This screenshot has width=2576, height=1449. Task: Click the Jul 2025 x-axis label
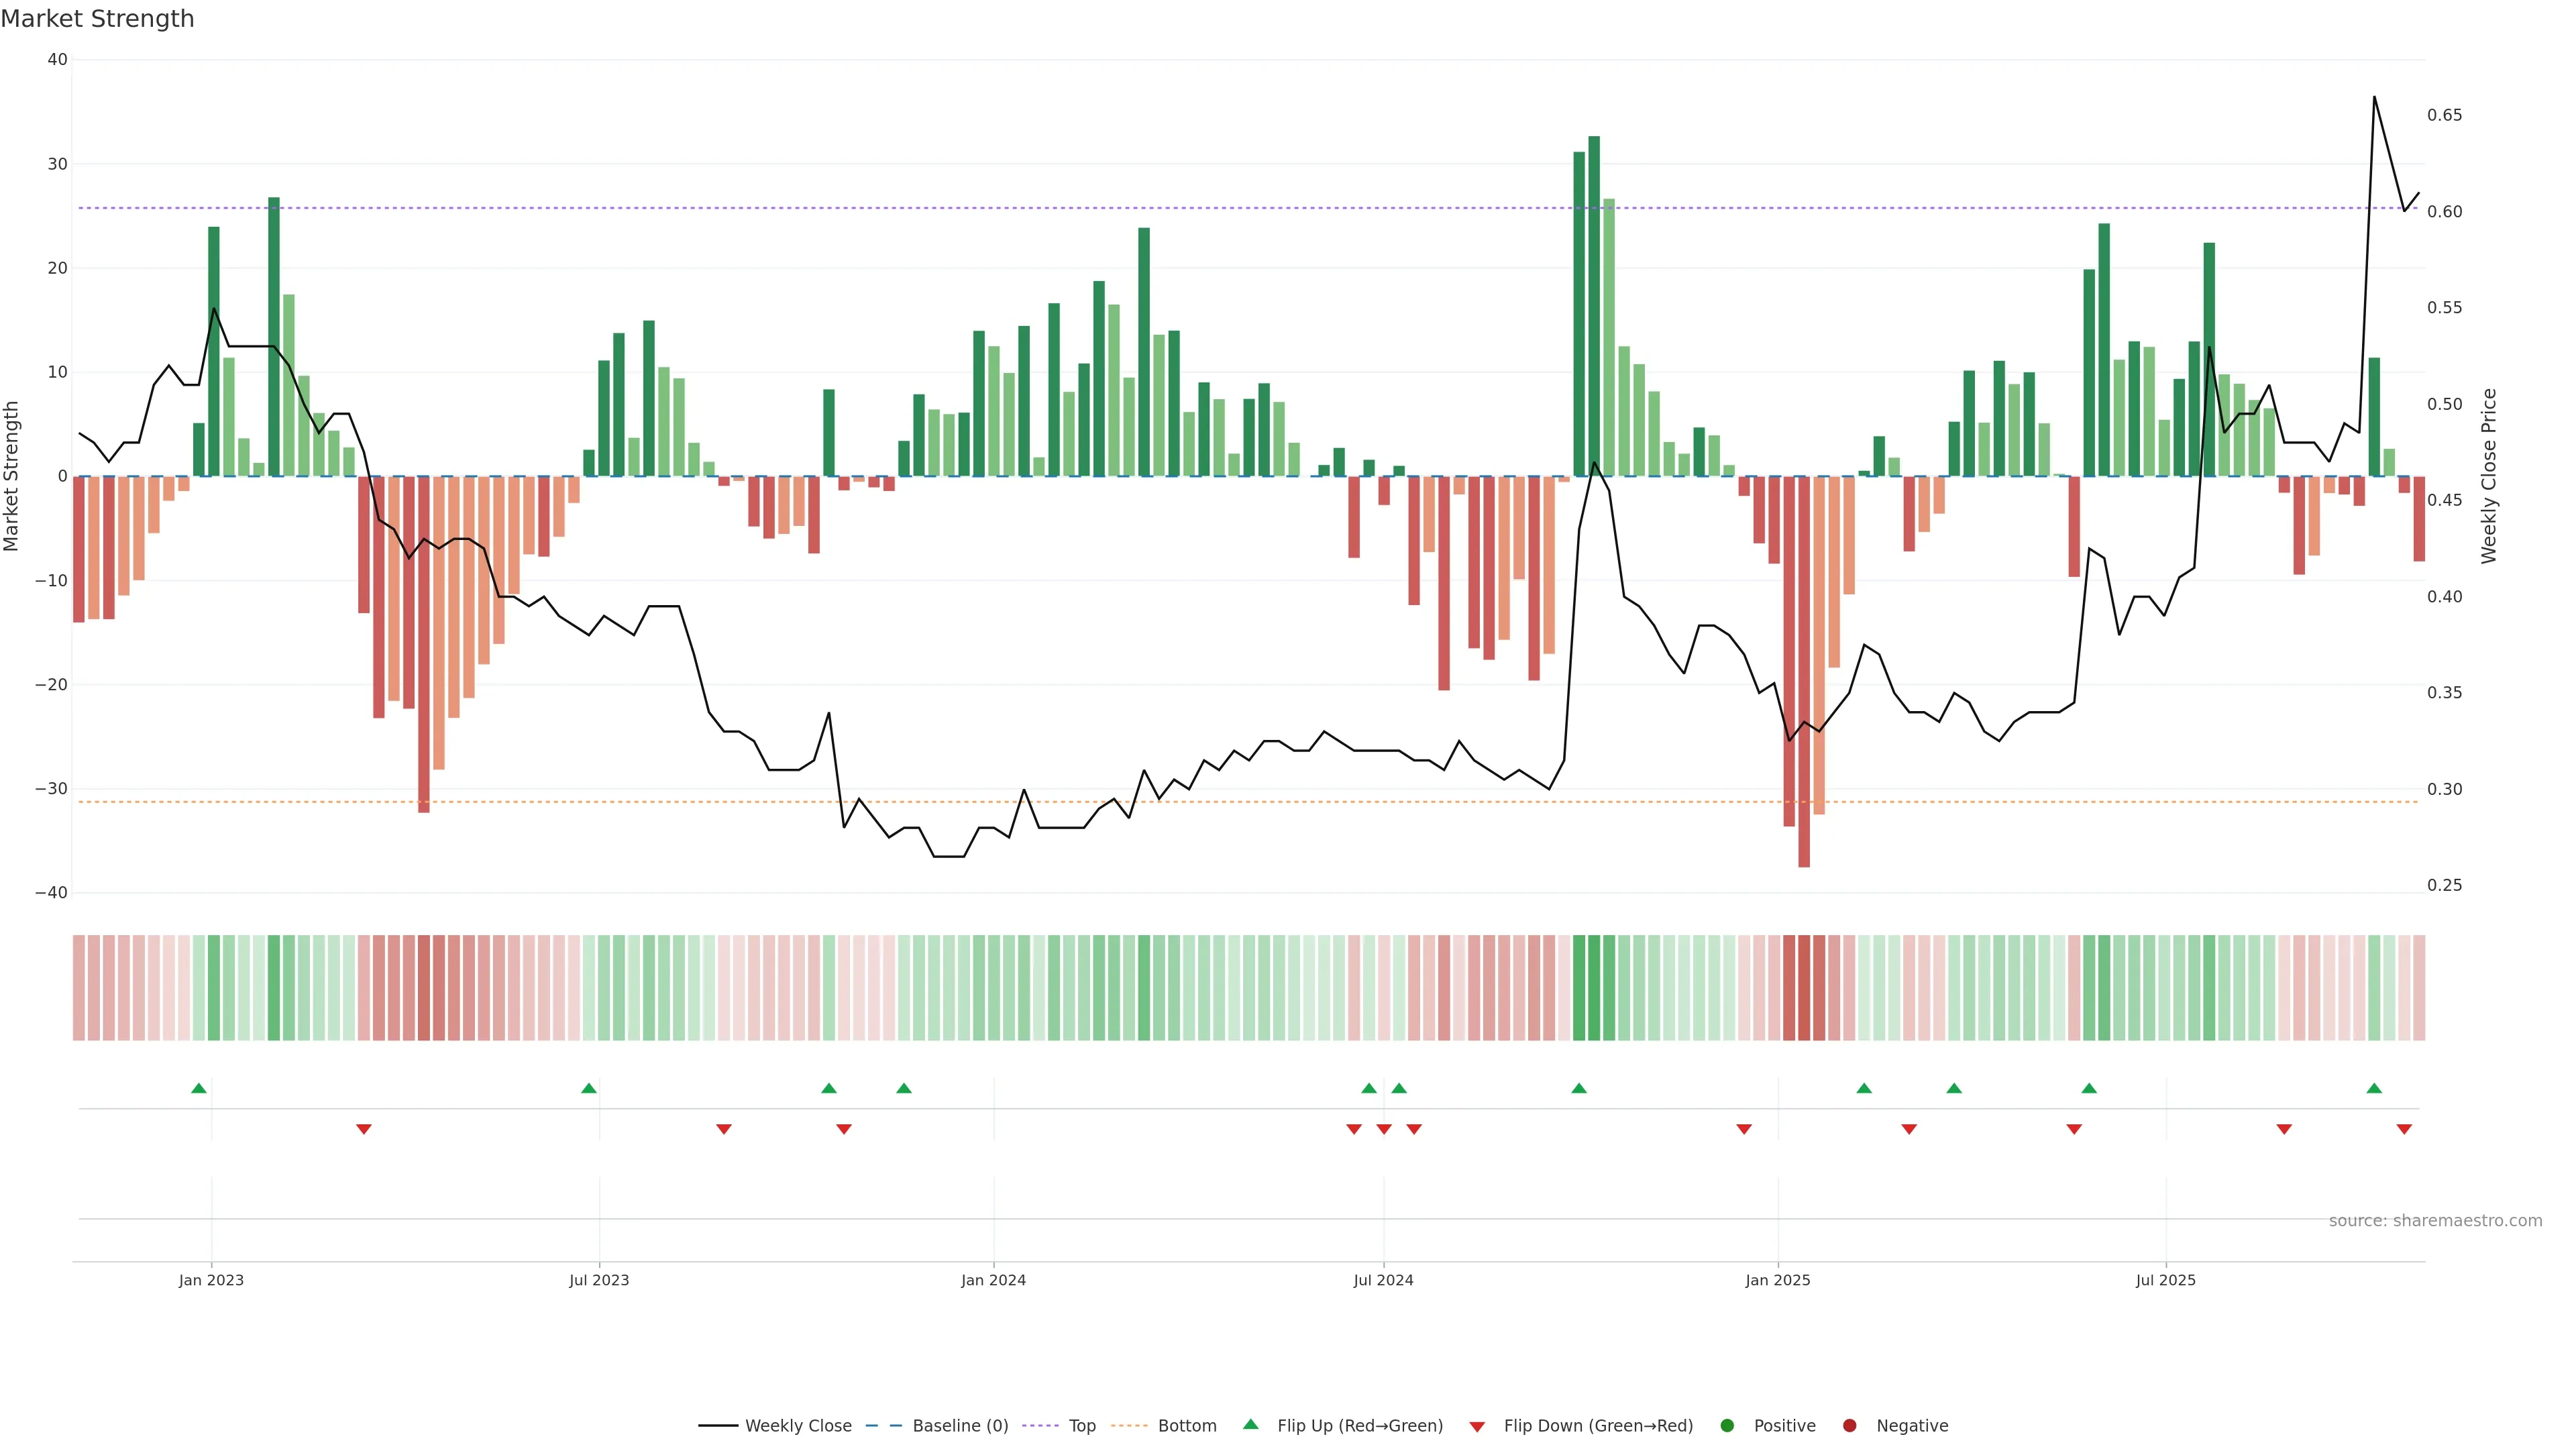click(x=2165, y=1280)
